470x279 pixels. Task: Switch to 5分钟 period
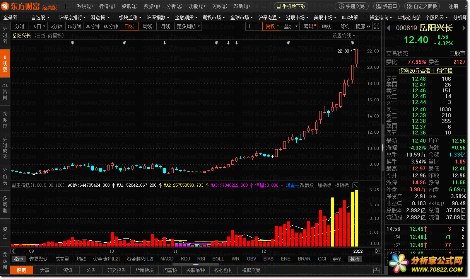click(56, 26)
